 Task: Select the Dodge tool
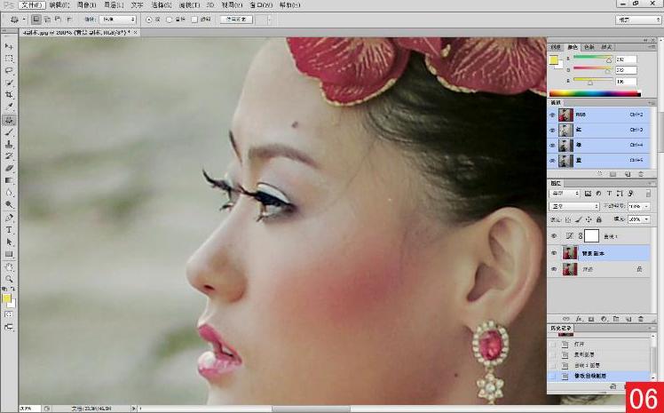coord(9,205)
